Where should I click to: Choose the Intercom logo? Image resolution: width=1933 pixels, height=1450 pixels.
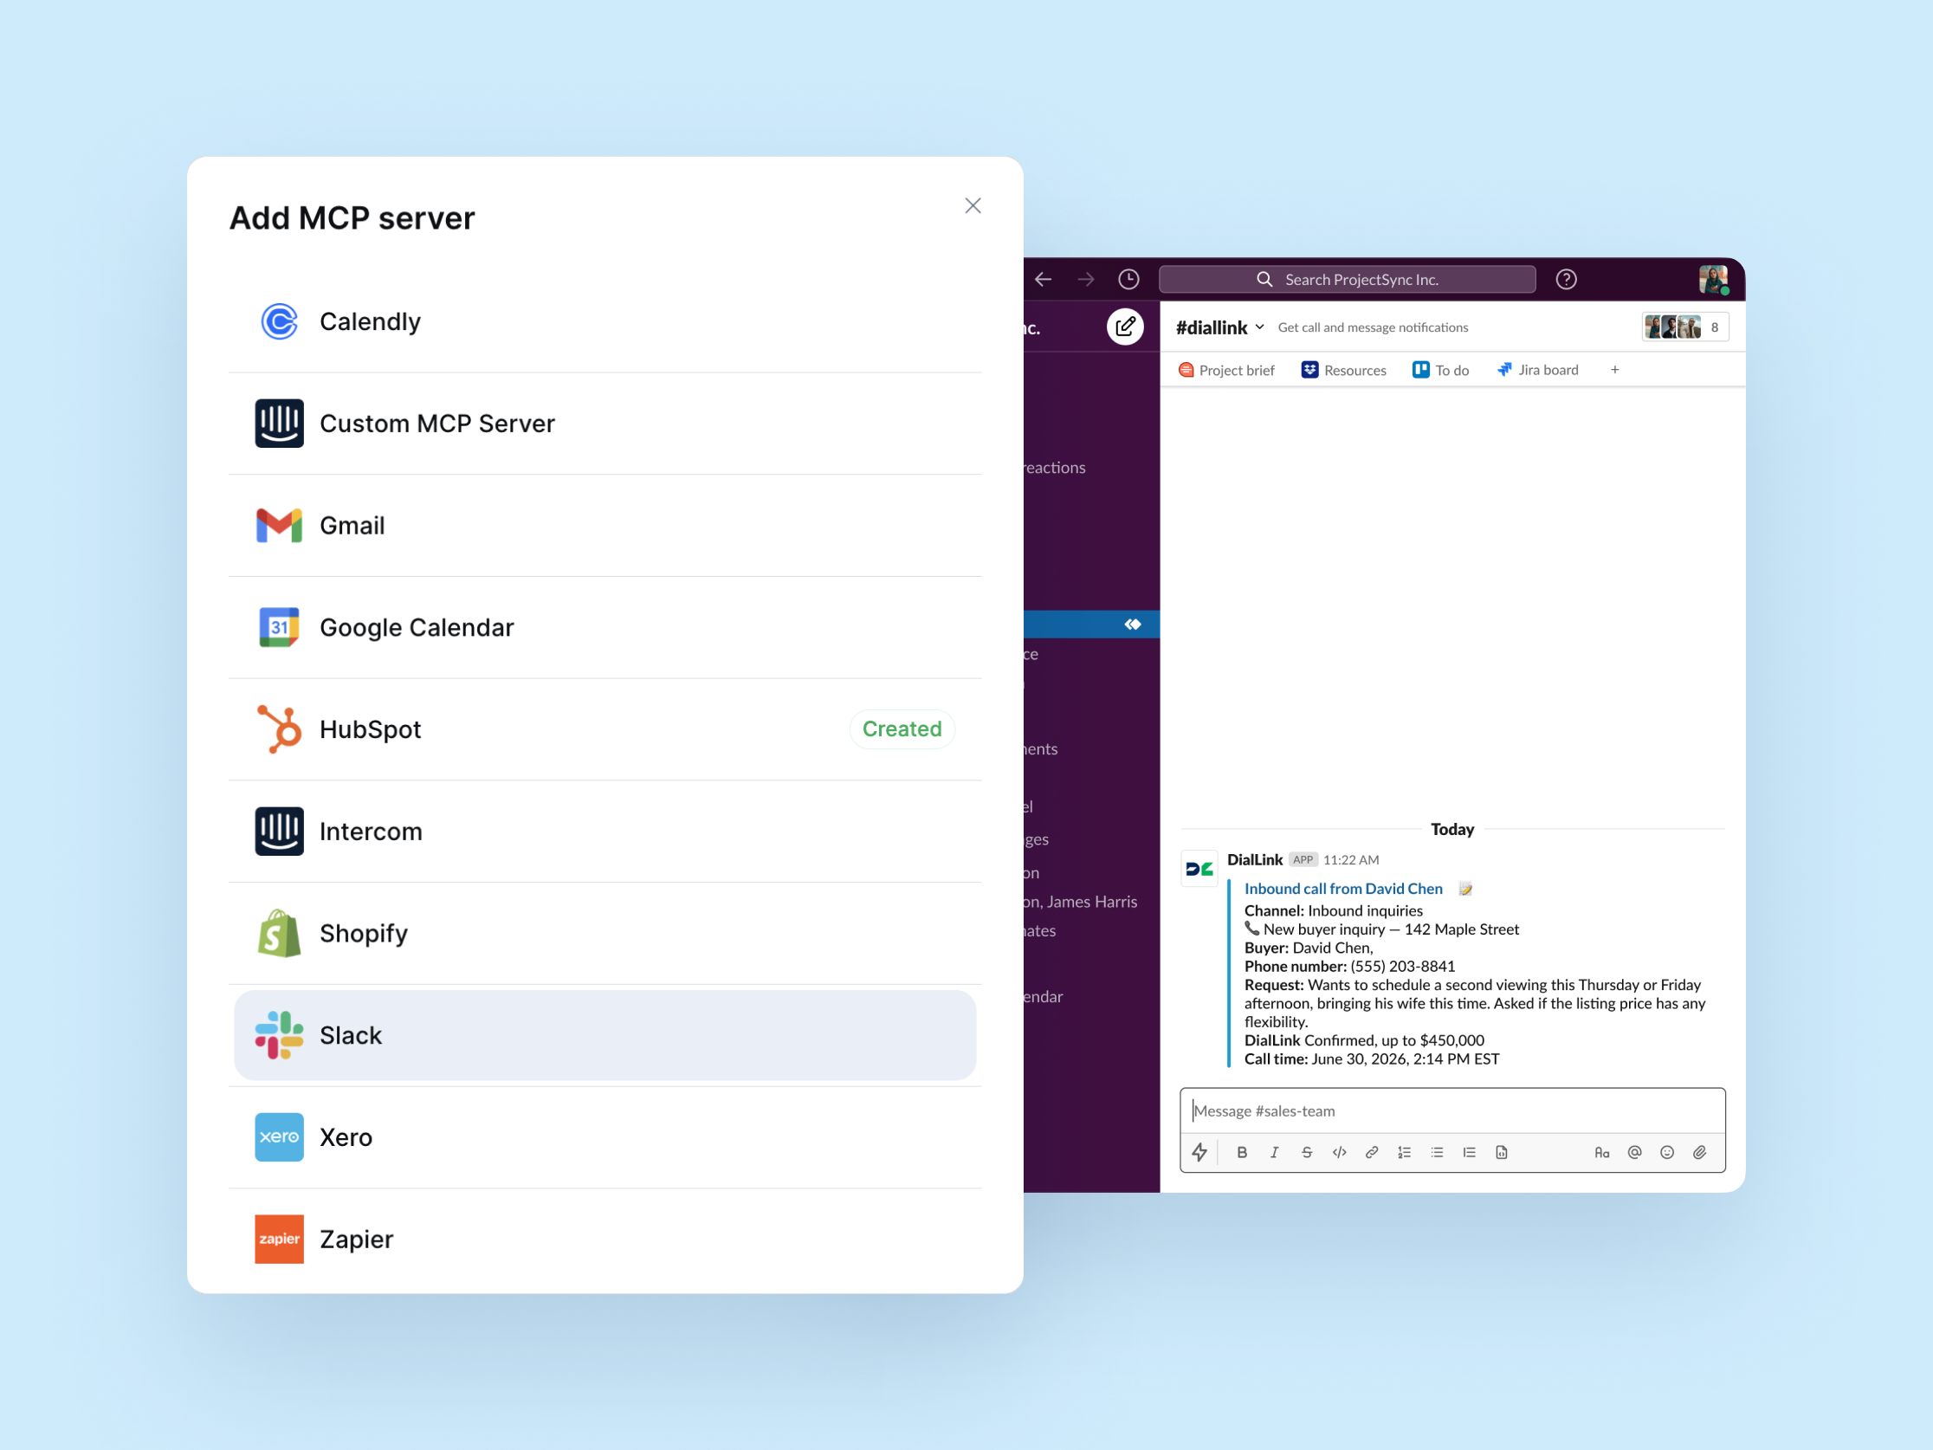279,832
